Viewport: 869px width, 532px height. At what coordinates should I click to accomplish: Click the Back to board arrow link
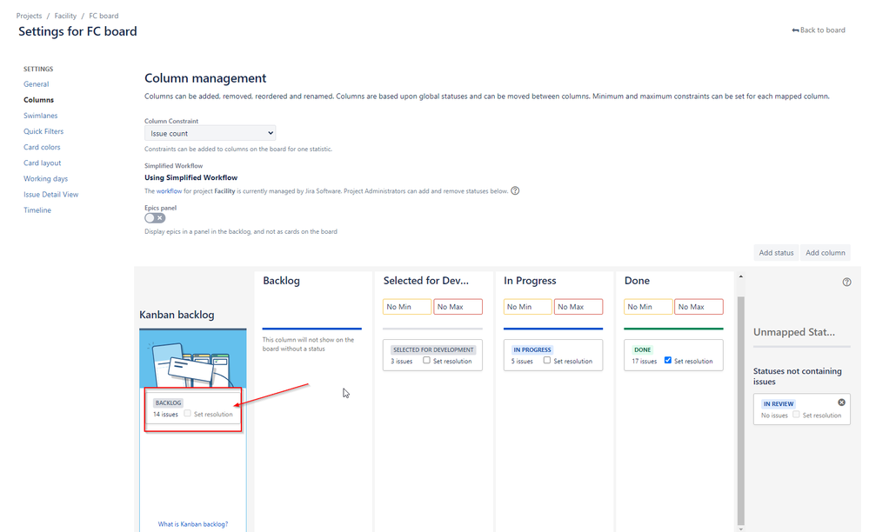(818, 30)
